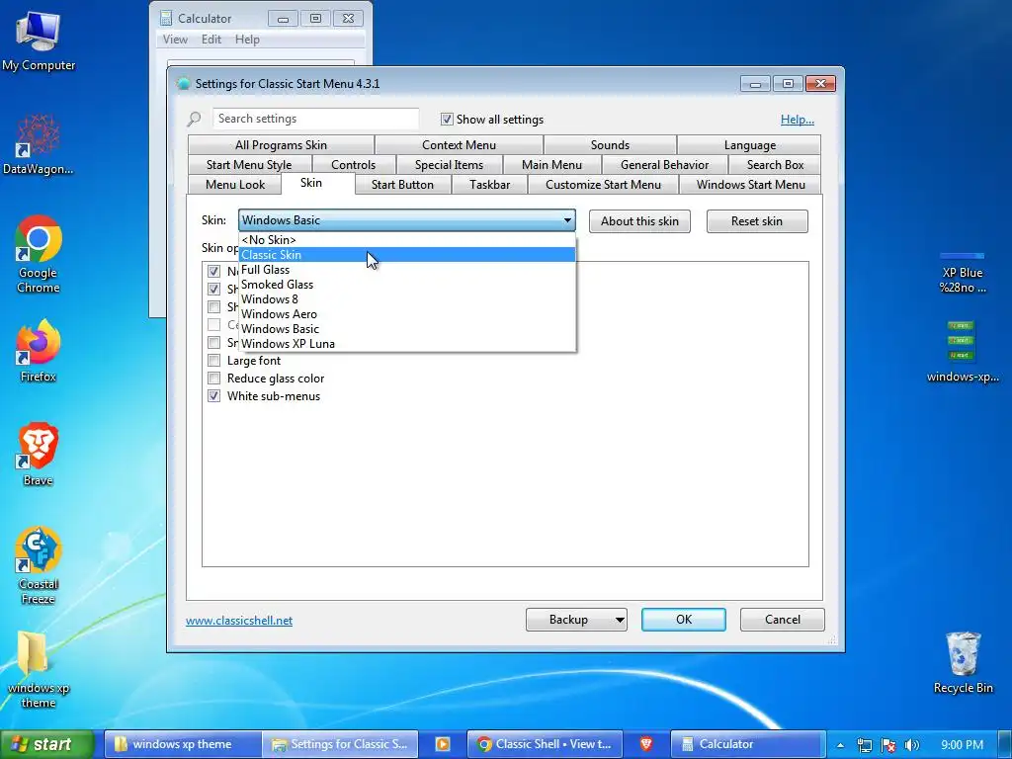The width and height of the screenshot is (1012, 759).
Task: Switch to the Menu Look tab
Action: click(x=235, y=185)
